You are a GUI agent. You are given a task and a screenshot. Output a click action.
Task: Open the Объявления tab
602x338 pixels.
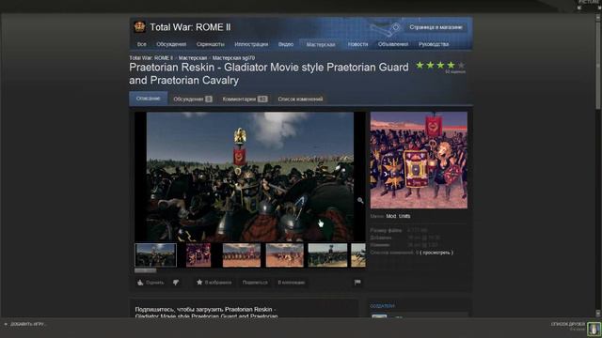393,44
